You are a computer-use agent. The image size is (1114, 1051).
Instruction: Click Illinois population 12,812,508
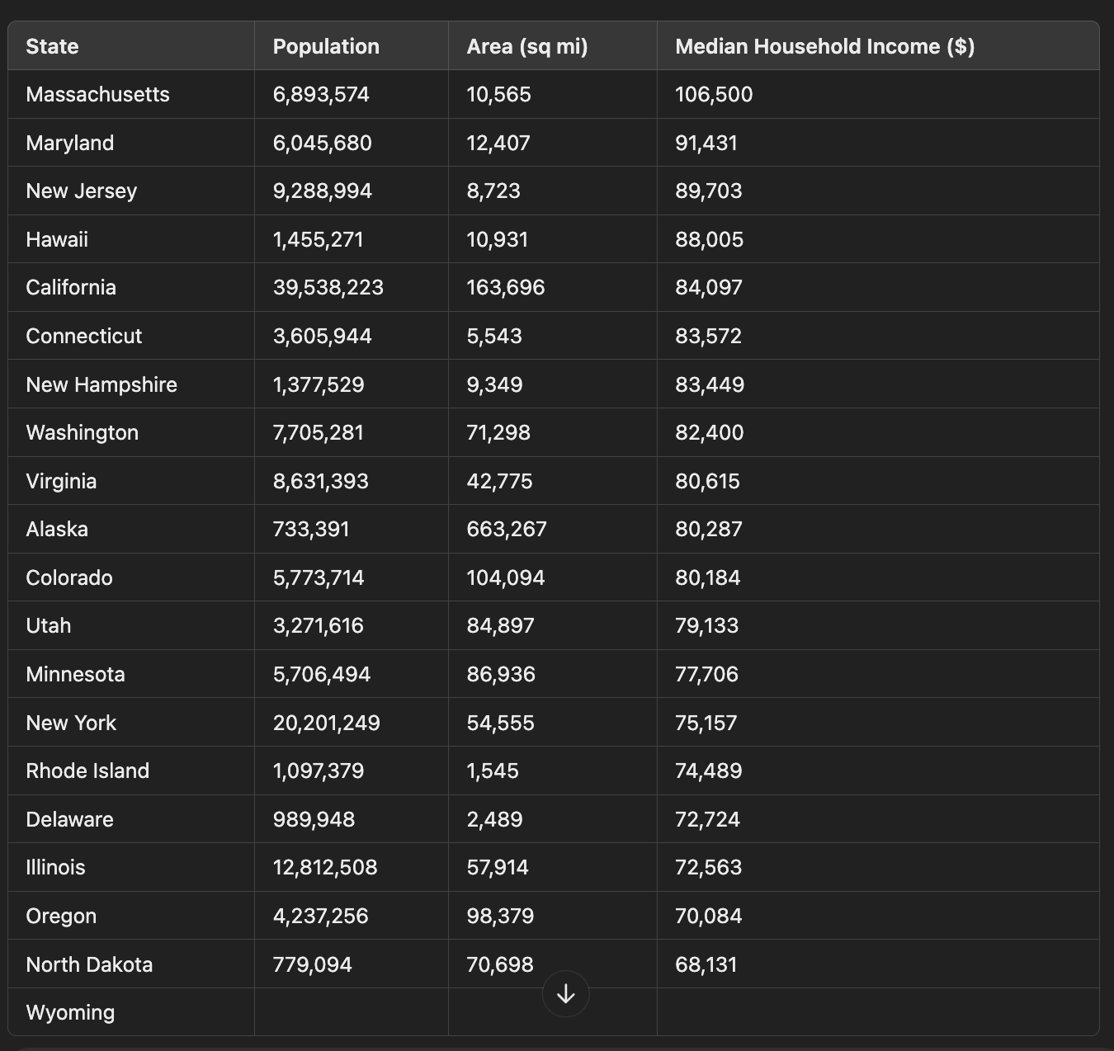click(325, 867)
